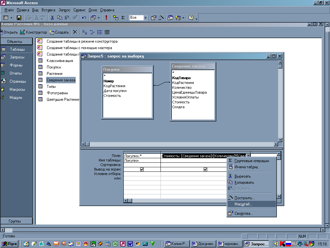Click the Конструктор button

pos(34,32)
